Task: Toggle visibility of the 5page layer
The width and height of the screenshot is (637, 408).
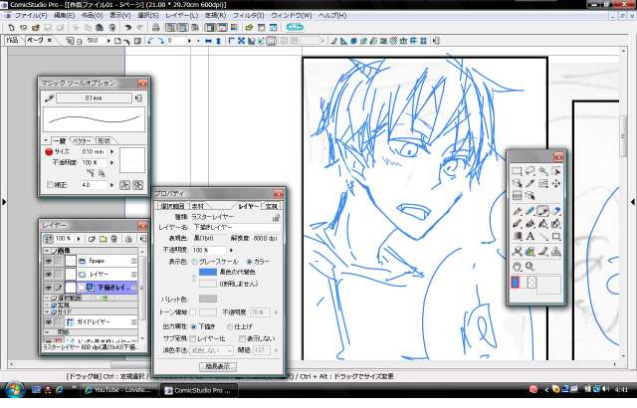Action: [49, 261]
